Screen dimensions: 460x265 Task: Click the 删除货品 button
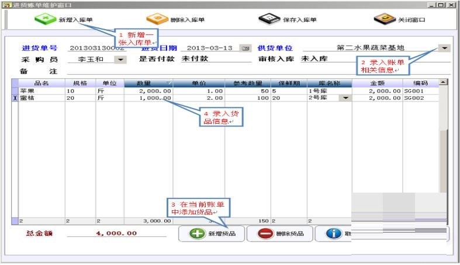[280, 233]
